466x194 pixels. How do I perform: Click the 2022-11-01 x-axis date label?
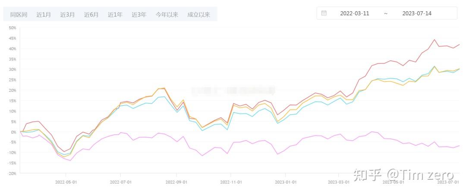point(231,182)
